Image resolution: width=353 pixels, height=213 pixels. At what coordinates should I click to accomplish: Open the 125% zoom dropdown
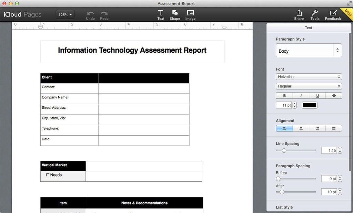click(65, 14)
